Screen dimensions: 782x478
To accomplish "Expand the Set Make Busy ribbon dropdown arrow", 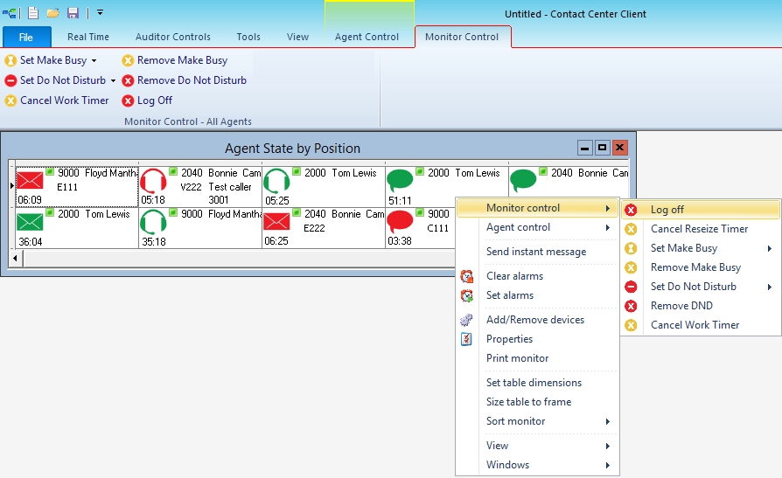I will coord(94,60).
